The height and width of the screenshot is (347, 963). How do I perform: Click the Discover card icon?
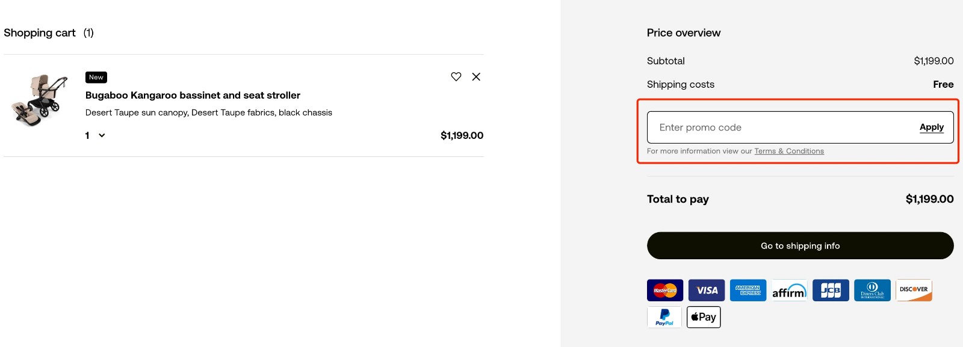pyautogui.click(x=914, y=290)
